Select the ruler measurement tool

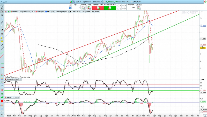[2, 23]
